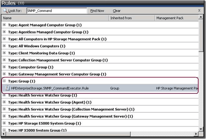The image size is (206, 139).
Task: Expand Type: Agent Managed Computer Group
Action: tap(4, 25)
